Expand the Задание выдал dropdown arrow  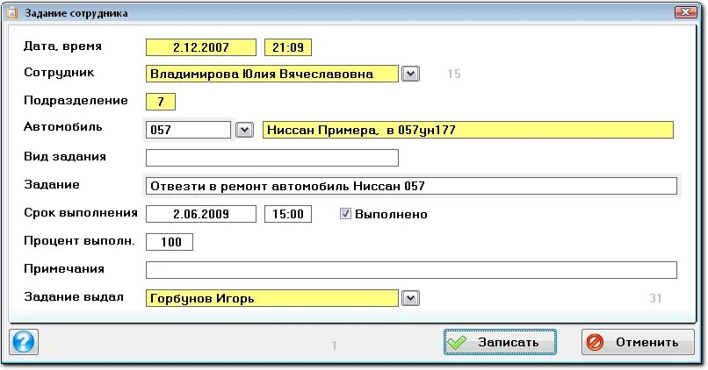click(x=410, y=298)
